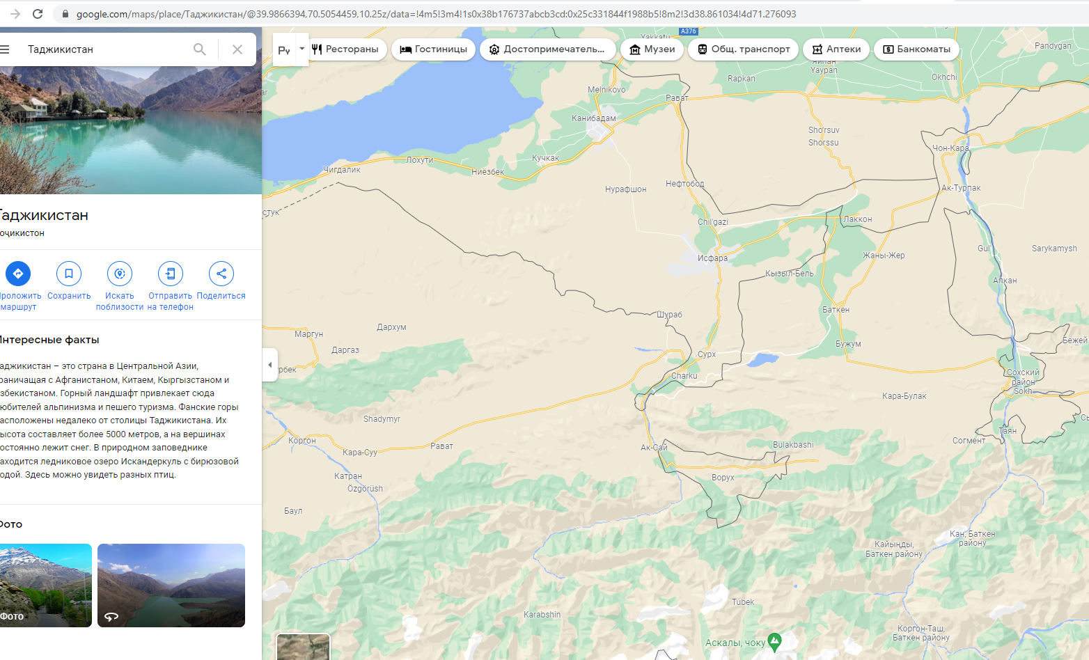The width and height of the screenshot is (1089, 660).
Task: Click the Save (Сохранить) bookmark icon
Action: (69, 274)
